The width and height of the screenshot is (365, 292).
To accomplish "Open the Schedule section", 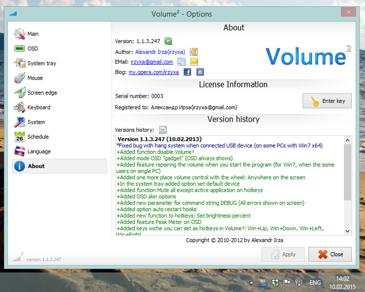I will point(60,137).
